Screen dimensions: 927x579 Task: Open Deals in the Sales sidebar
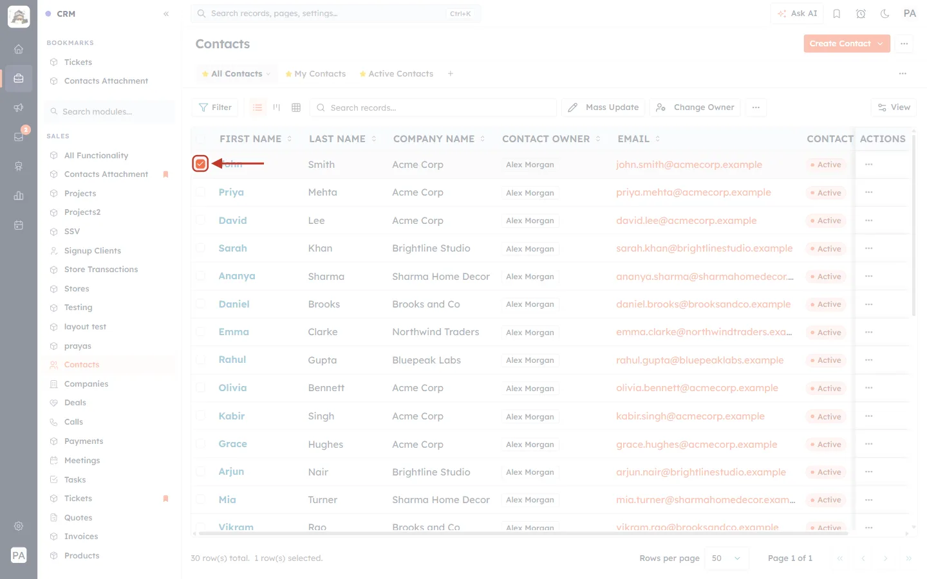click(75, 403)
